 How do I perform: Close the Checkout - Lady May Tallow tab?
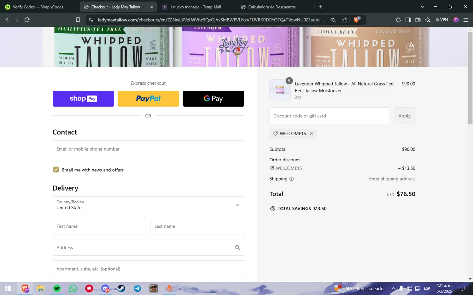(151, 7)
